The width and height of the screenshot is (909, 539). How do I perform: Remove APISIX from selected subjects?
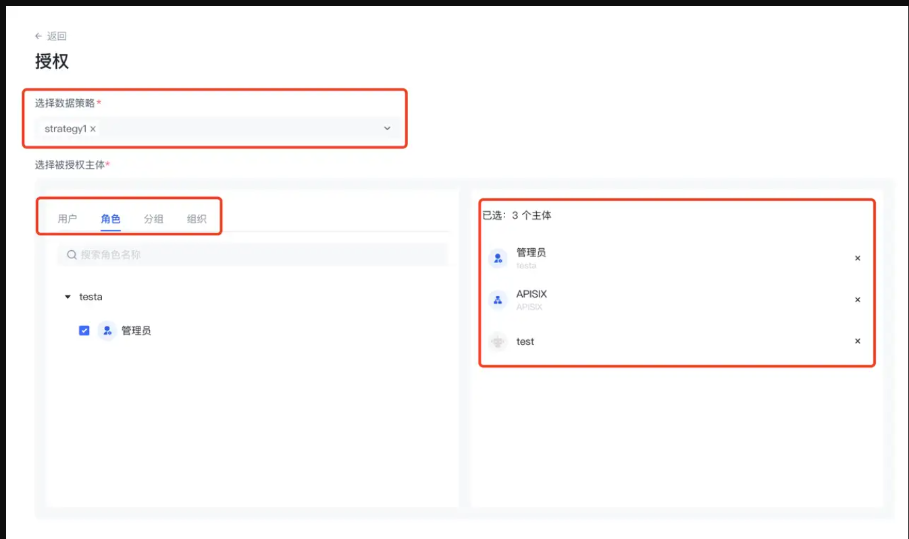(858, 300)
